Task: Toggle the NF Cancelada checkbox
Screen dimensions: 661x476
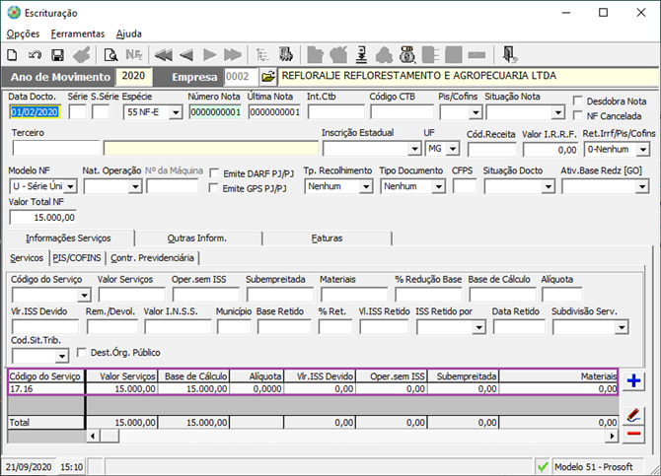Action: [578, 116]
